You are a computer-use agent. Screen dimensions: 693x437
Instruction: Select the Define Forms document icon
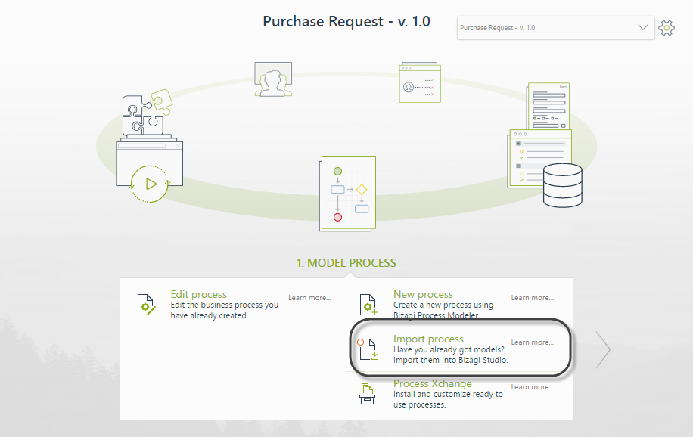coord(548,106)
